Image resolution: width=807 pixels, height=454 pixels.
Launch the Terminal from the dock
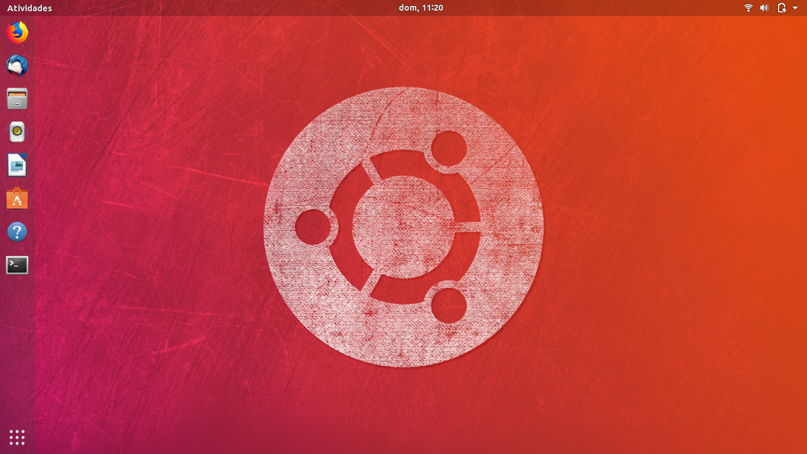pos(17,265)
